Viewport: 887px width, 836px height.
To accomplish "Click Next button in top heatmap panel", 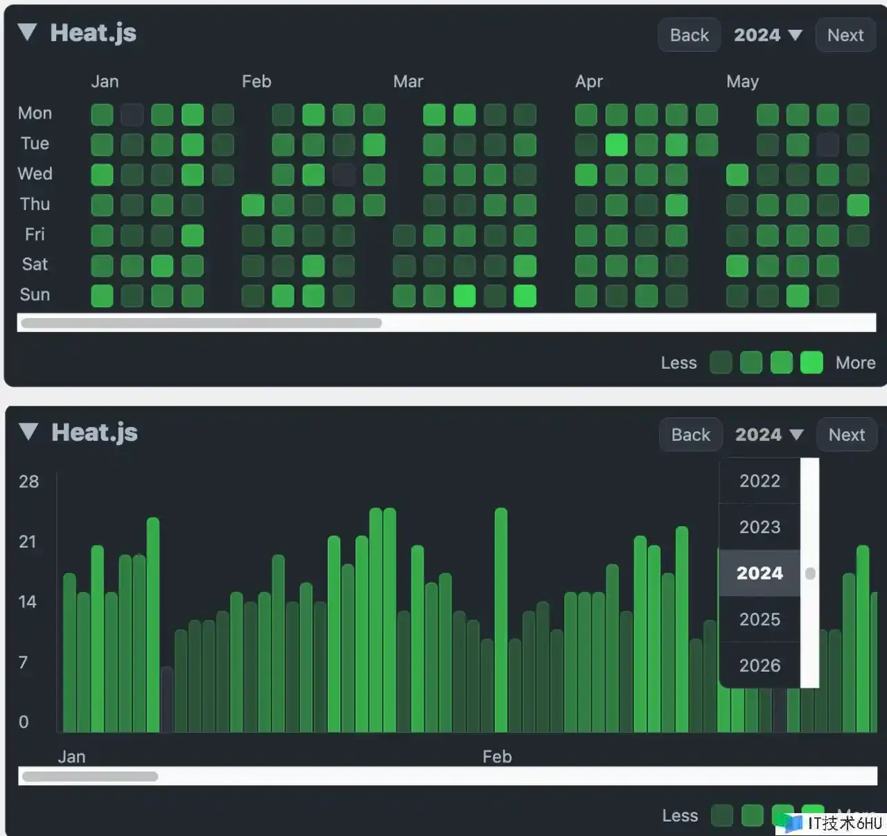I will 845,35.
